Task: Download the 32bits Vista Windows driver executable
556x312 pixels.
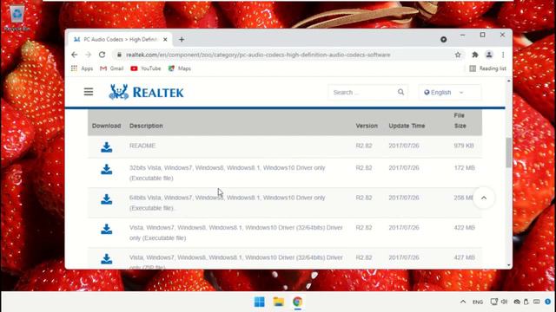Action: 106,170
